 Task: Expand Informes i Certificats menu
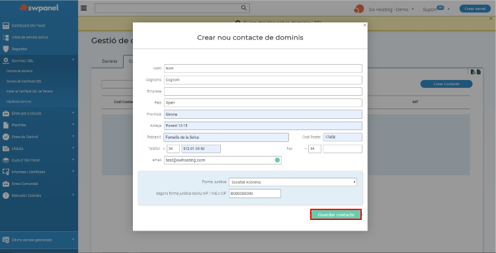73,171
